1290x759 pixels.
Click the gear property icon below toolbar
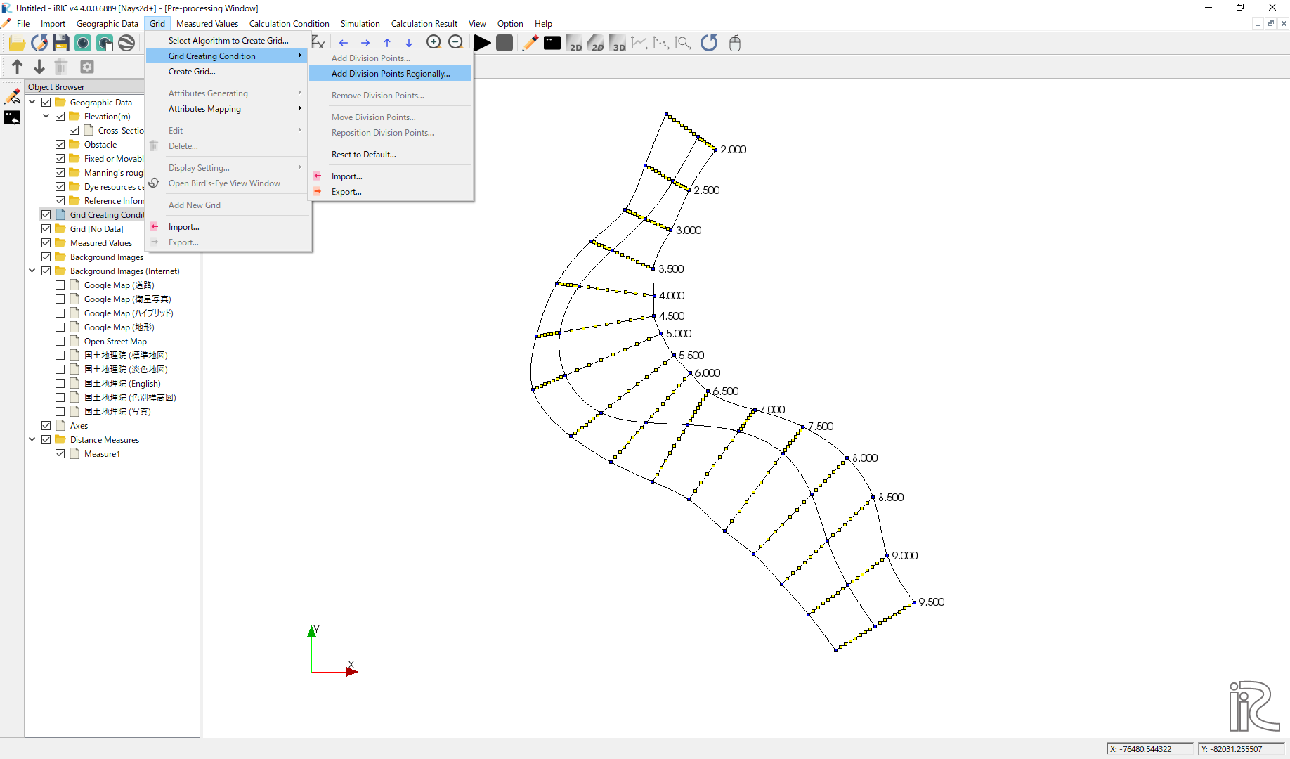(87, 67)
